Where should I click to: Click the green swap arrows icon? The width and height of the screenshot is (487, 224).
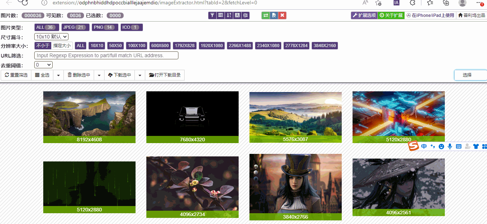(x=266, y=15)
